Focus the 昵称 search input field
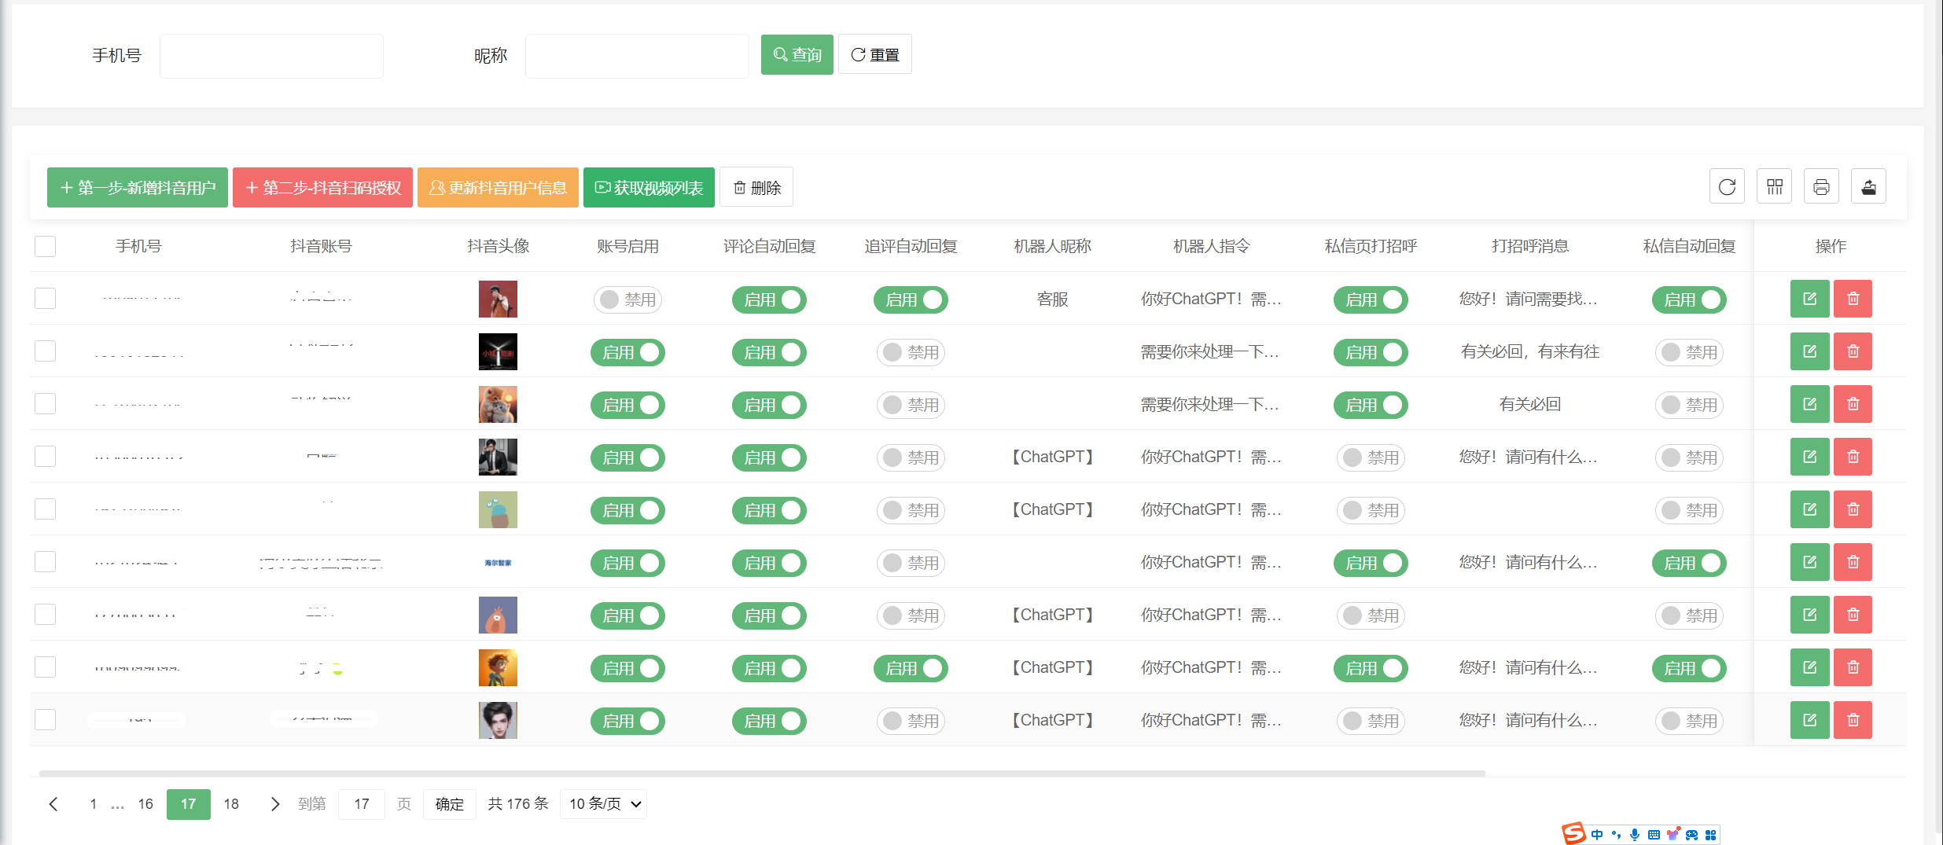Screen dimensions: 1943x845 637,56
